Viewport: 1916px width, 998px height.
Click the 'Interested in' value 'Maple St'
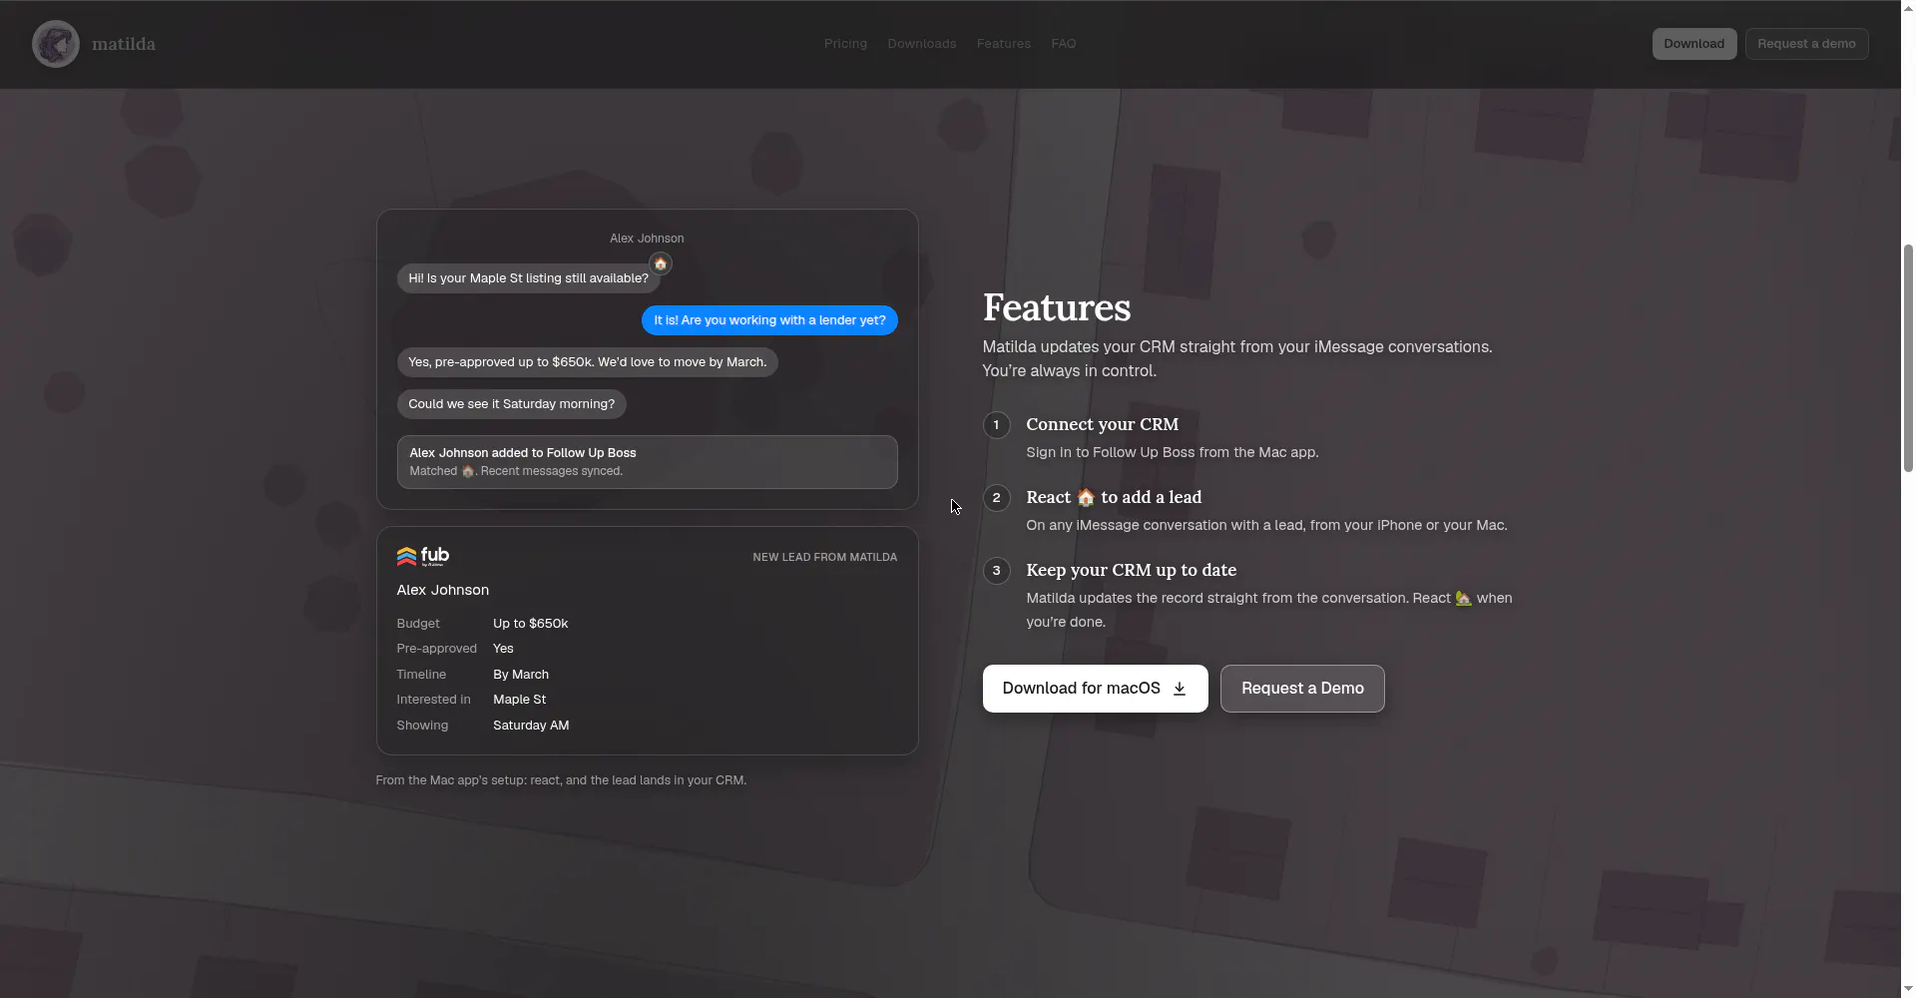pyautogui.click(x=519, y=700)
